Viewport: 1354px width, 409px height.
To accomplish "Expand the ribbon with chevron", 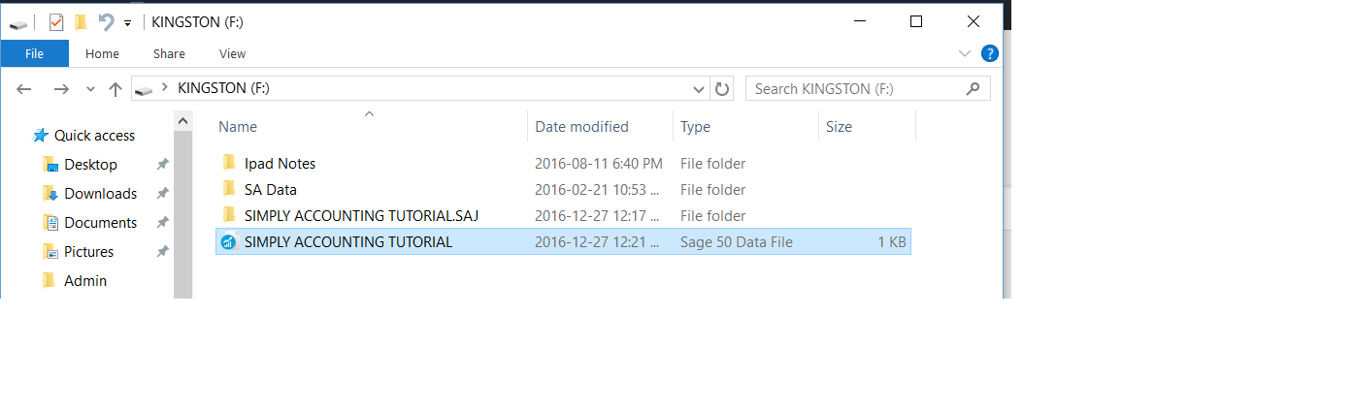I will [x=964, y=53].
